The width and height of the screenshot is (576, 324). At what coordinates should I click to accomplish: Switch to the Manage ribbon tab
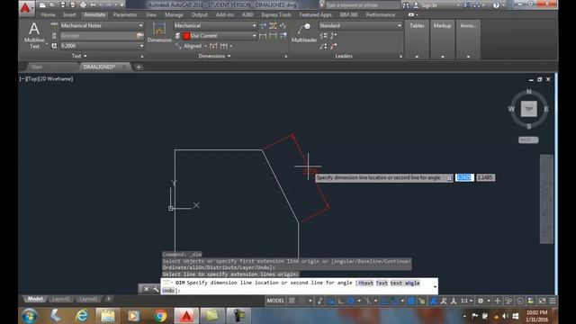tap(174, 14)
